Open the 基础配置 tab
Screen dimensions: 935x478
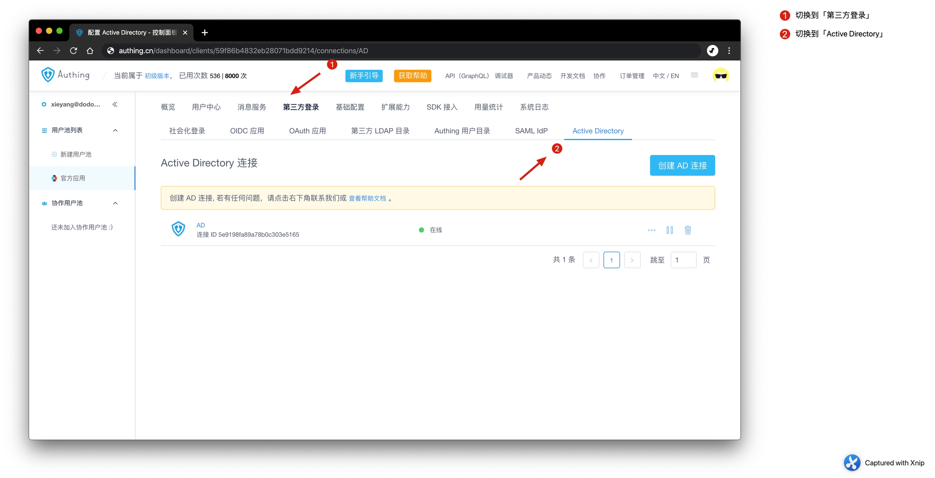pos(350,107)
